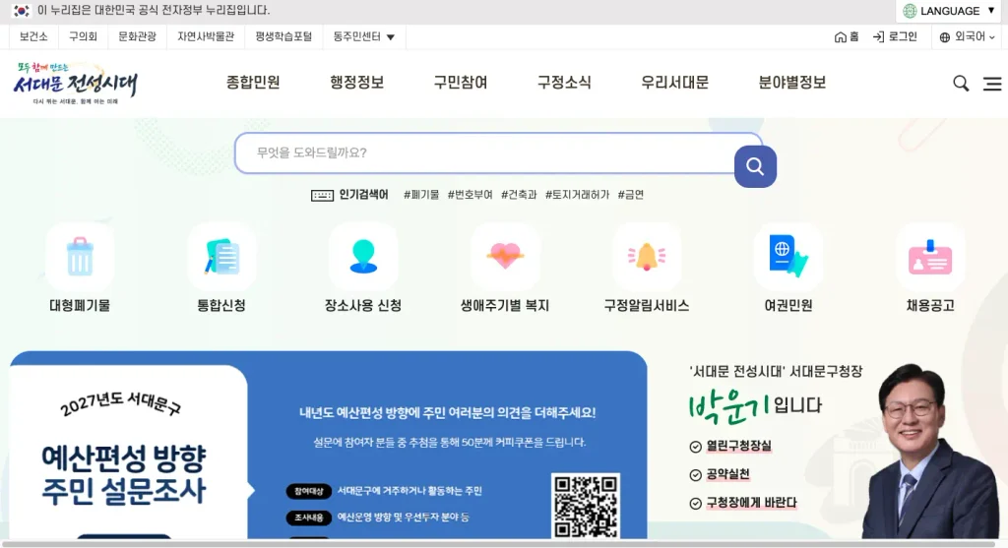
Task: Open the 구정소식 menu
Action: pyautogui.click(x=564, y=83)
